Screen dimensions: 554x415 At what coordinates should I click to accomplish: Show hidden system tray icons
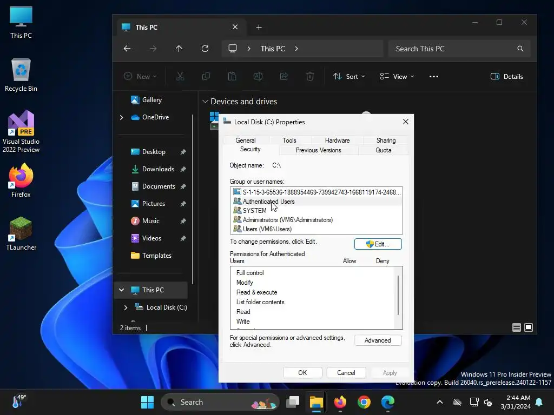tap(440, 402)
